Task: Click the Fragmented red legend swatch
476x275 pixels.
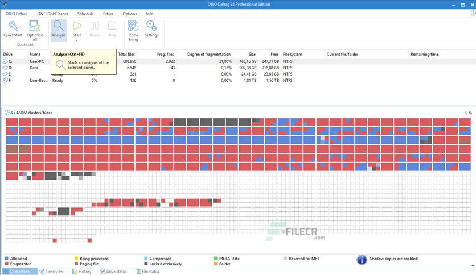Action: coord(7,264)
